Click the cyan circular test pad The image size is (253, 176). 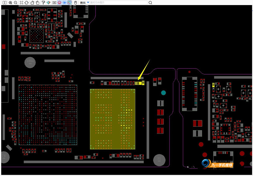[x=164, y=93]
